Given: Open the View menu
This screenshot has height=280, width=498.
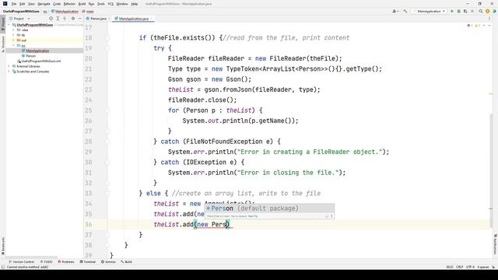Looking at the screenshot, I should (x=31, y=4).
